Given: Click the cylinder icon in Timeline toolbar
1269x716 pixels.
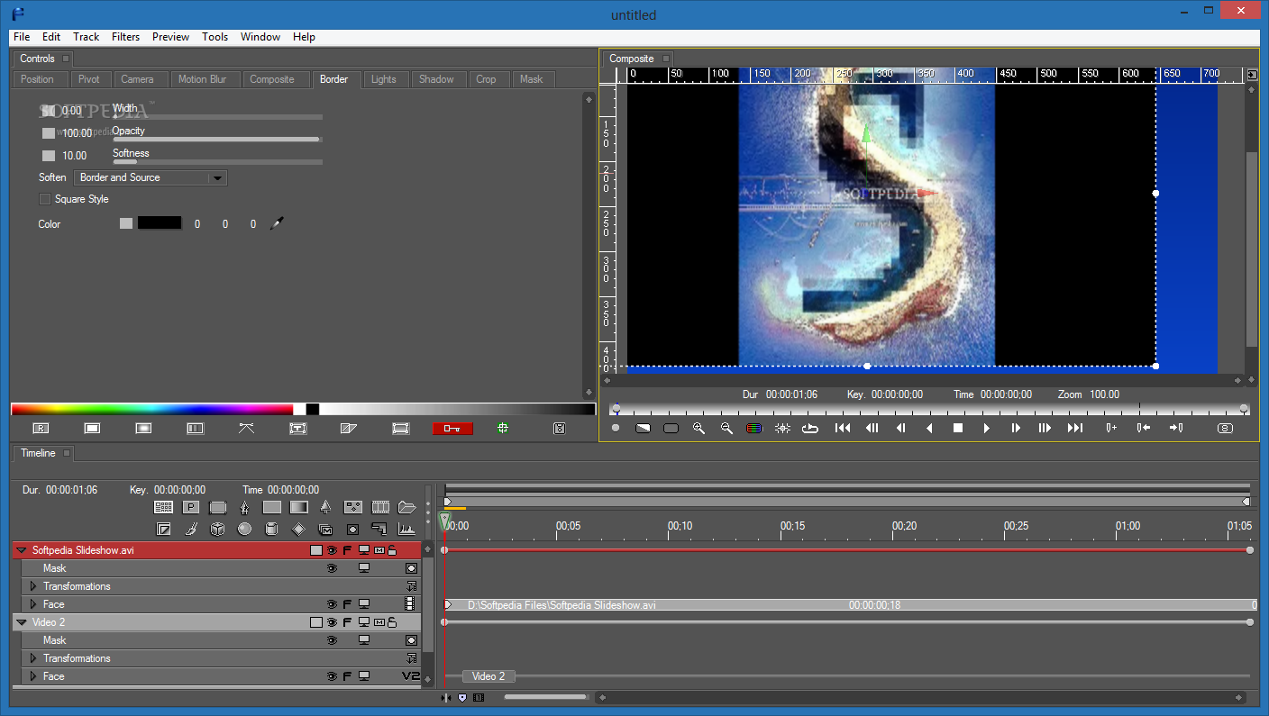Looking at the screenshot, I should pos(271,529).
